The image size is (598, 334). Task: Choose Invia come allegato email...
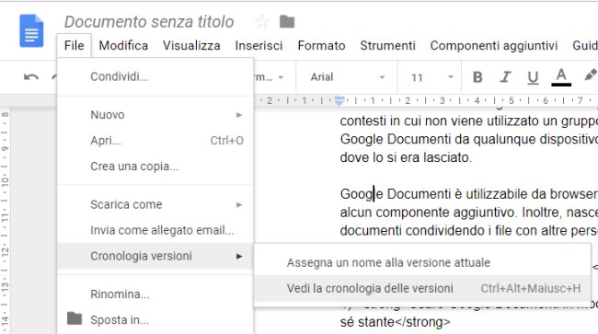tap(155, 230)
